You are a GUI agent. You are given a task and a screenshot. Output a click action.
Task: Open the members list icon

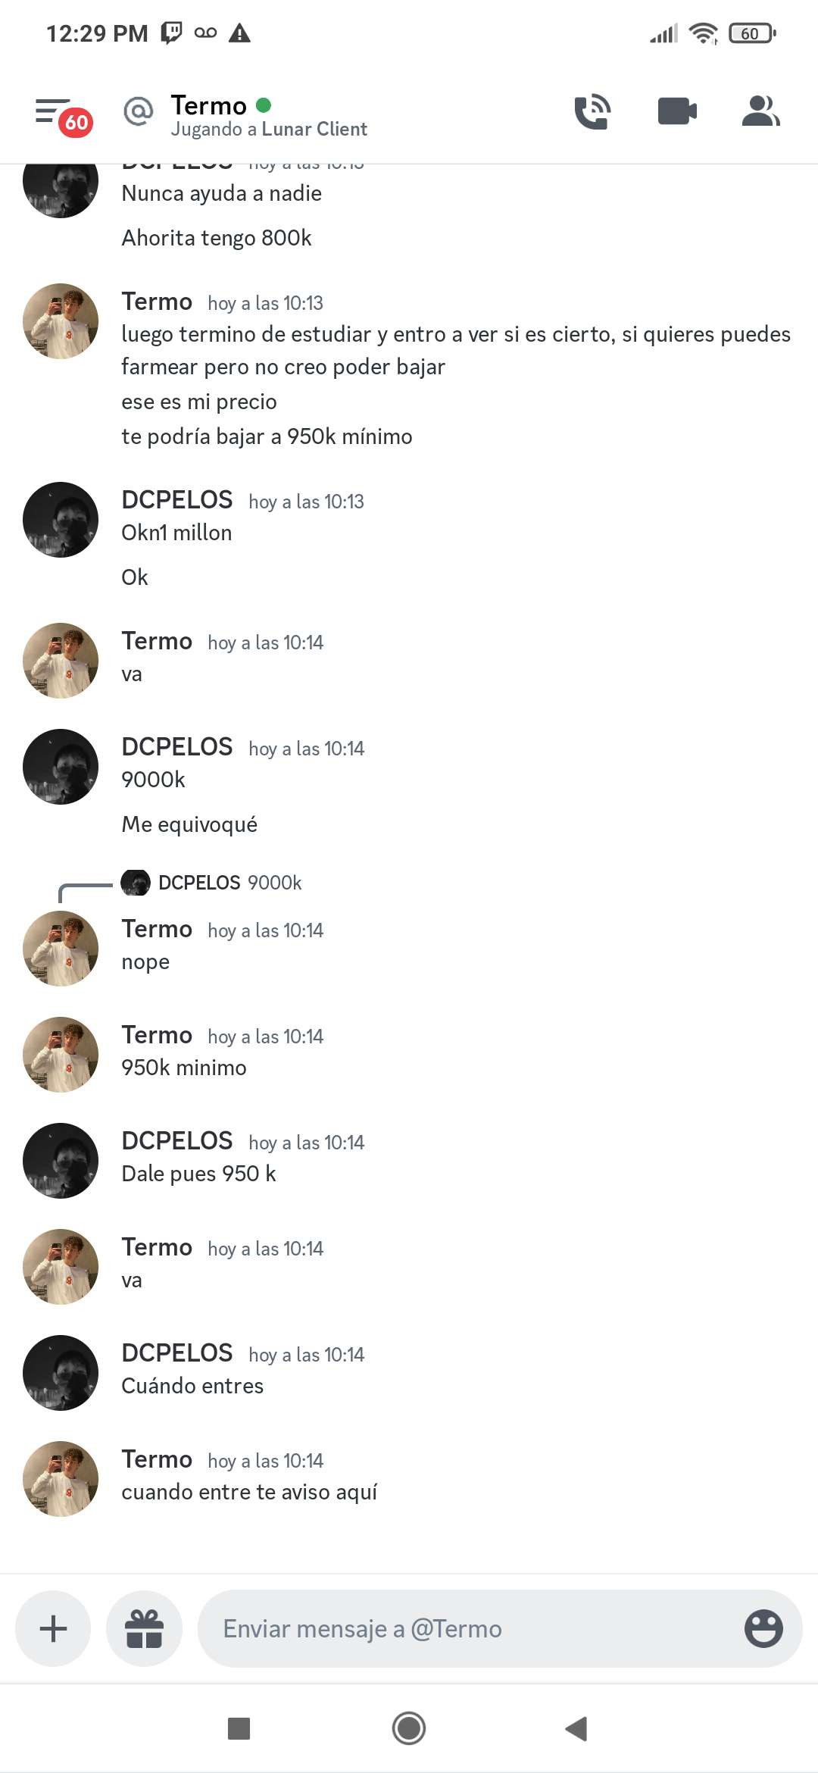(x=760, y=111)
